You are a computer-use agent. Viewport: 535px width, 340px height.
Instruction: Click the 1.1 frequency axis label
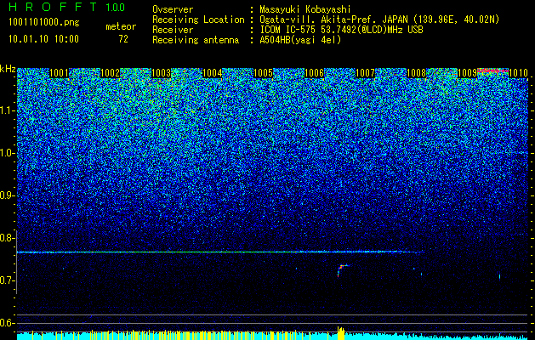click(x=7, y=110)
